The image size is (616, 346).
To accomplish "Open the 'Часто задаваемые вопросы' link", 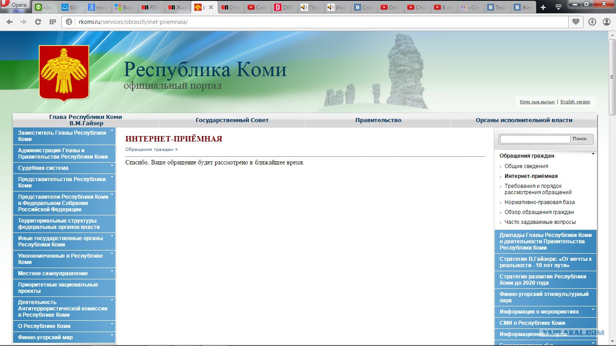I will pyautogui.click(x=540, y=222).
